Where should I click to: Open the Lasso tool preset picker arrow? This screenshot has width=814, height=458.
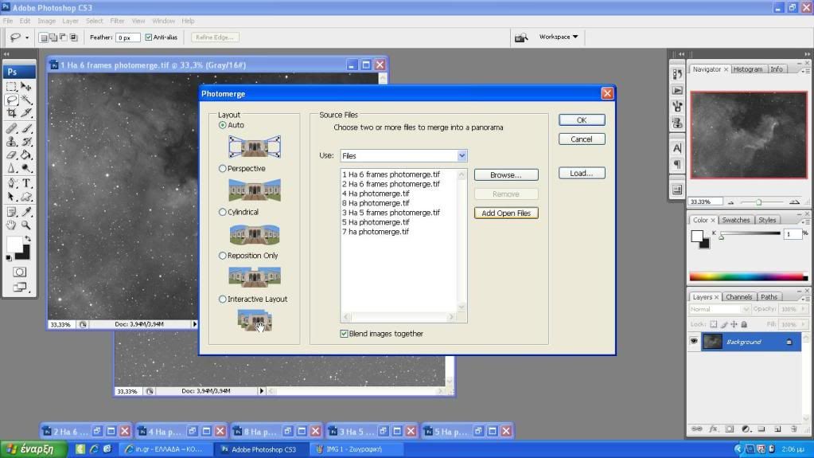coord(27,37)
